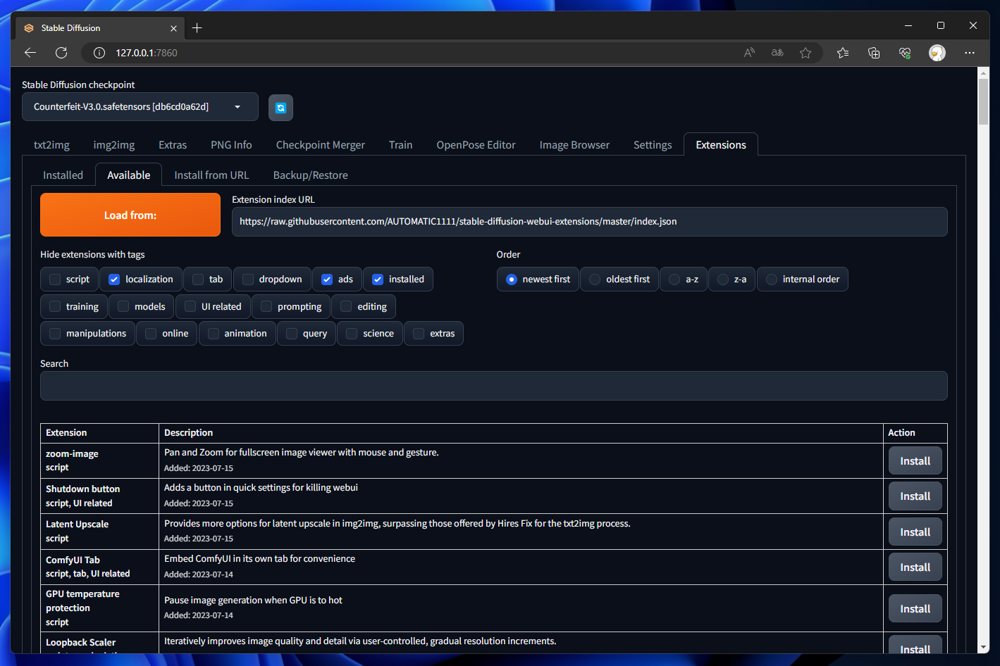Screen dimensions: 1000x666
Task: Click the page vertical scrollbar thumb
Action: pyautogui.click(x=983, y=102)
